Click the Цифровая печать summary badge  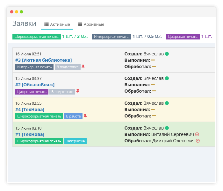(183, 37)
